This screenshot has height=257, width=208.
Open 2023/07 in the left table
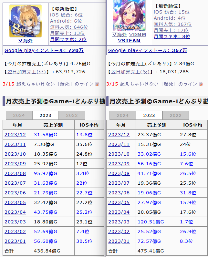(x=15, y=183)
